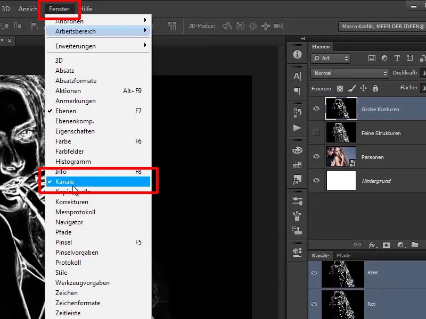Collapse the panel dock double arrows

pyautogui.click(x=302, y=38)
